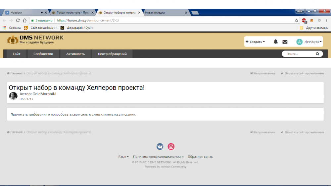Open a new tab button

pyautogui.click(x=195, y=13)
